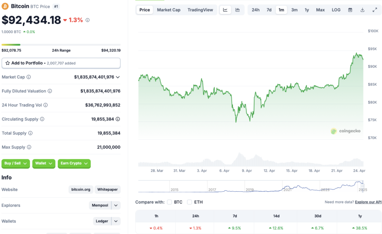
Task: Click the chart download icon
Action: [362, 10]
